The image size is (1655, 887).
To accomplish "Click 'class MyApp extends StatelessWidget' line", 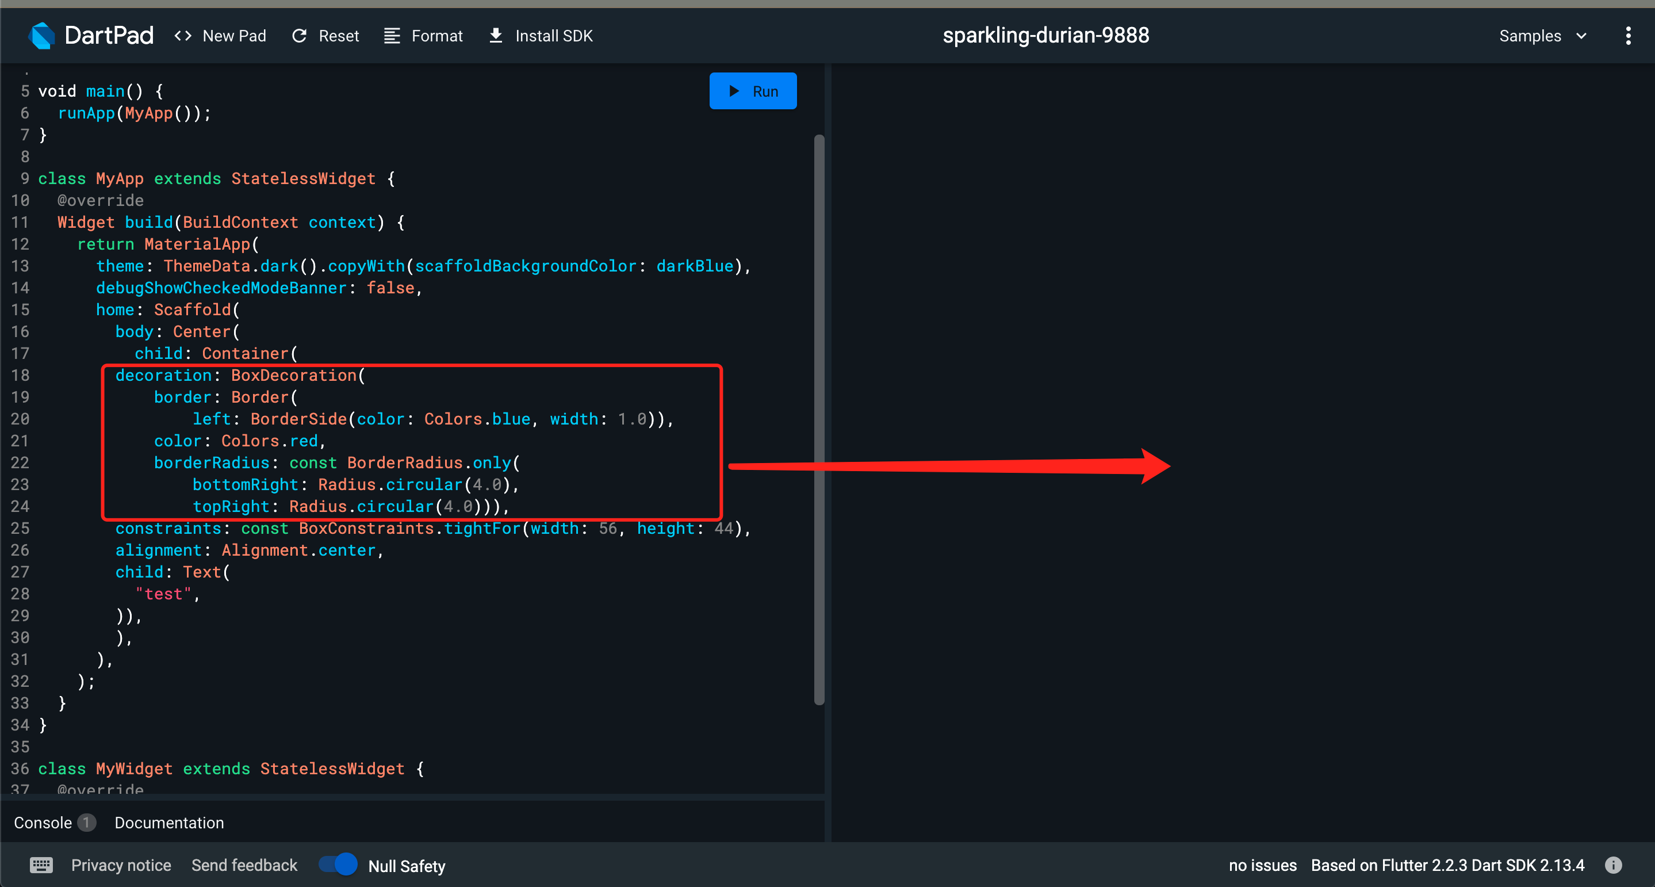I will tap(217, 179).
